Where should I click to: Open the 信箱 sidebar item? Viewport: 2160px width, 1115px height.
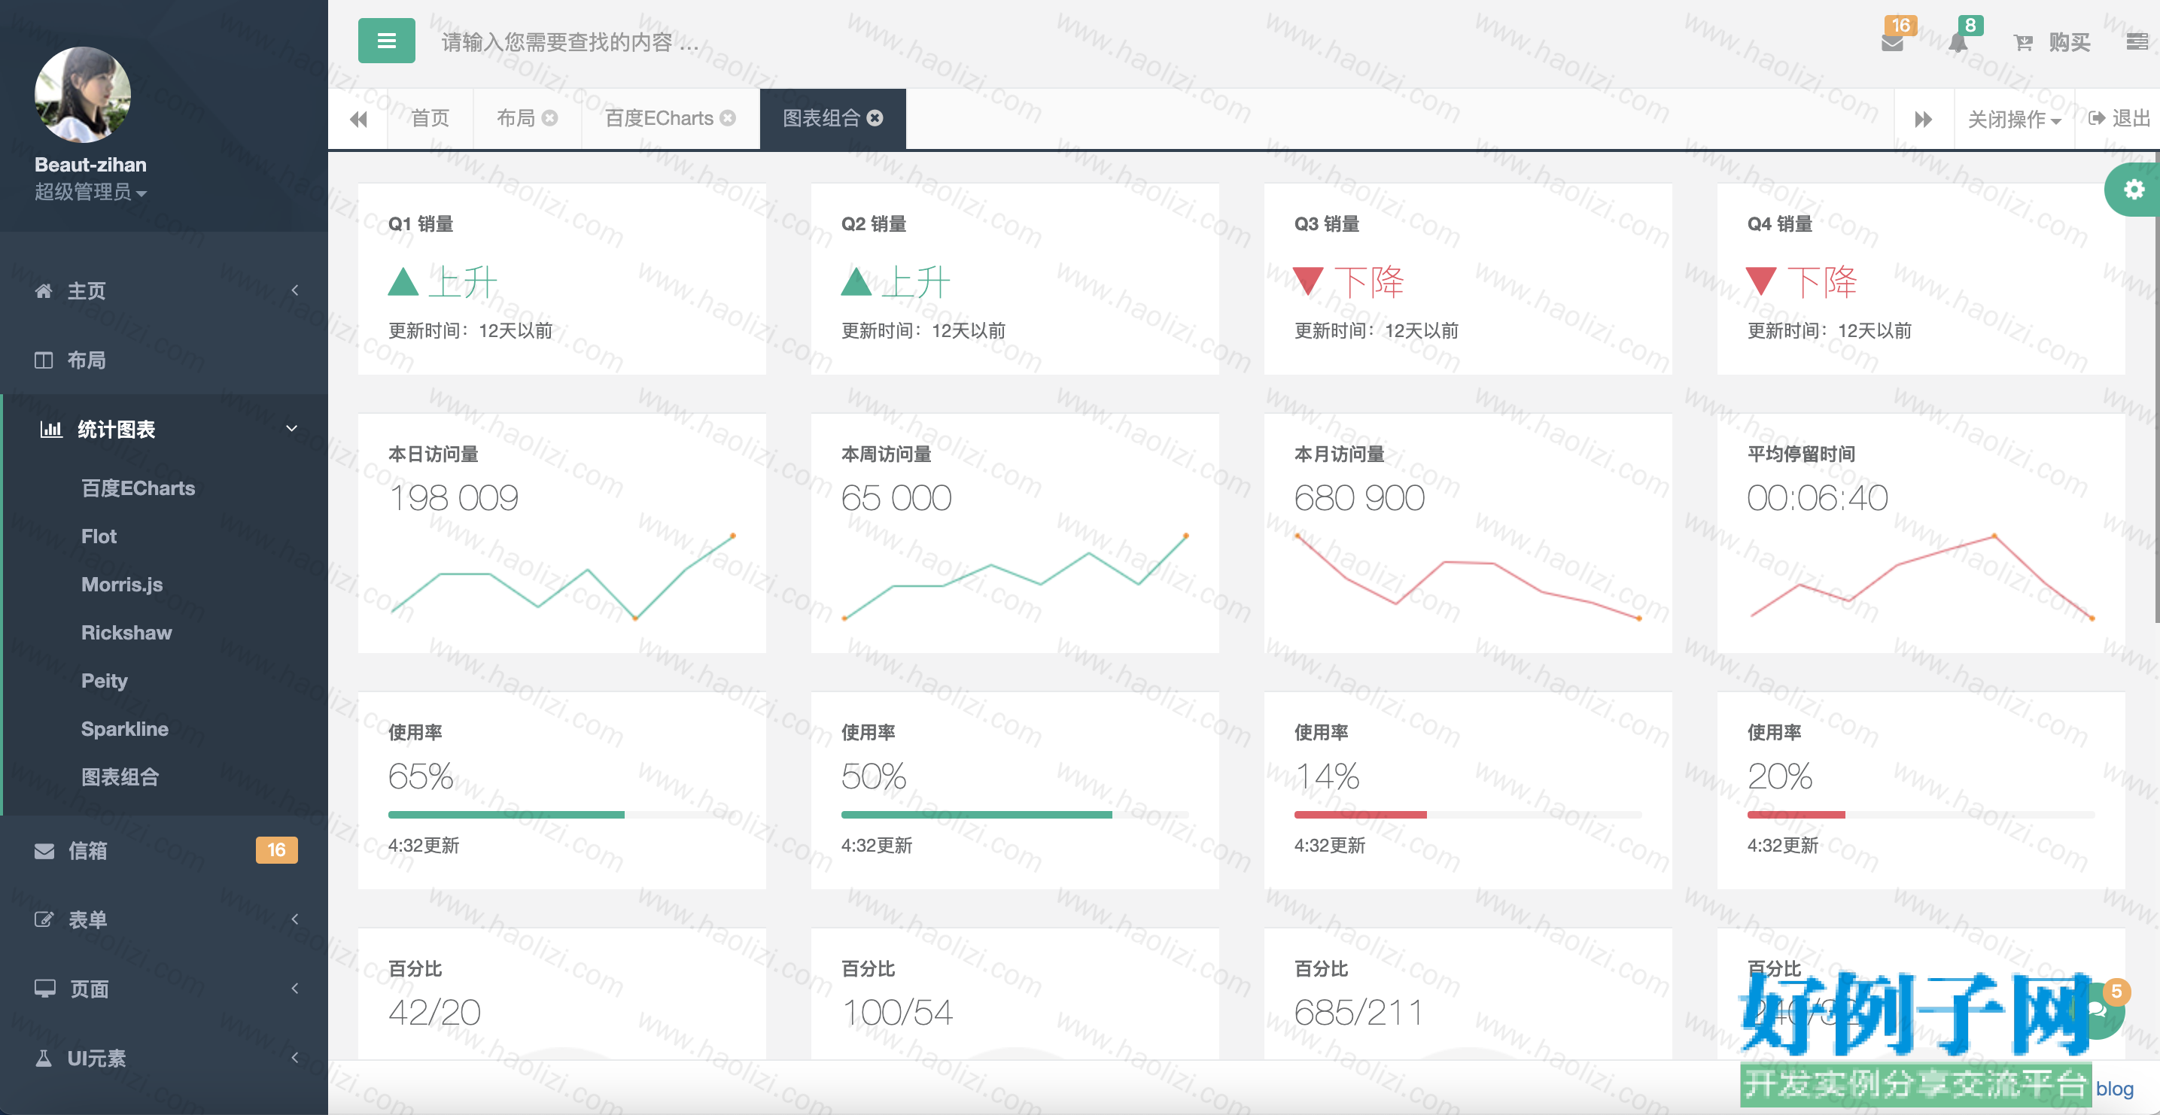click(164, 850)
